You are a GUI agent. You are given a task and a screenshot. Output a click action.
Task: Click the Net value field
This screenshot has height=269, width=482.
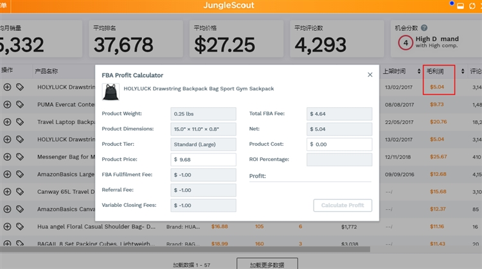click(x=339, y=129)
